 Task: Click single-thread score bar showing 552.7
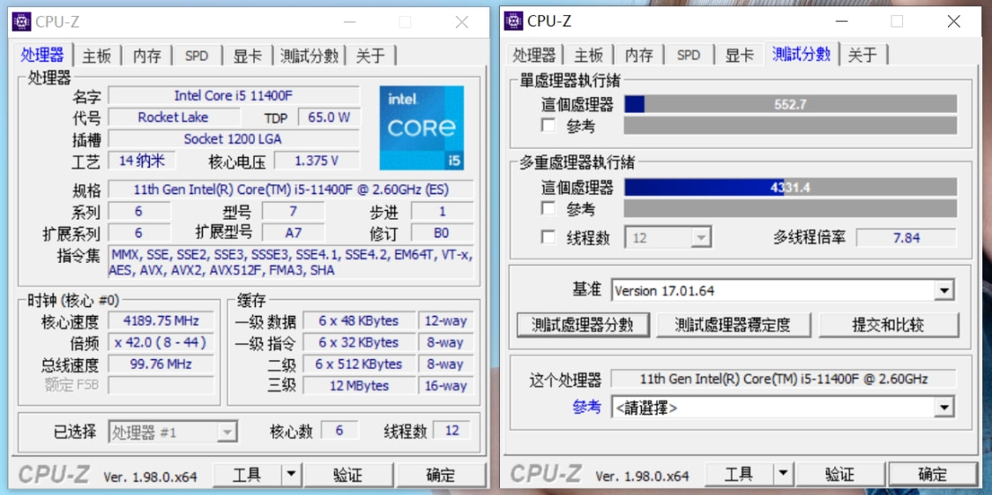791,104
